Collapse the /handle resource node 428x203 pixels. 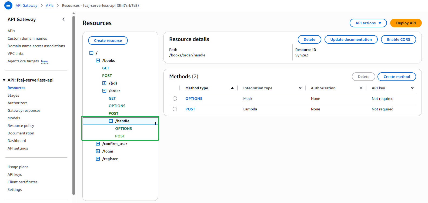[111, 121]
